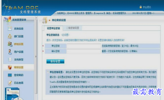The width and height of the screenshot is (164, 100).
Task: Click the 日志查看 notepad icon
Action: (10, 83)
